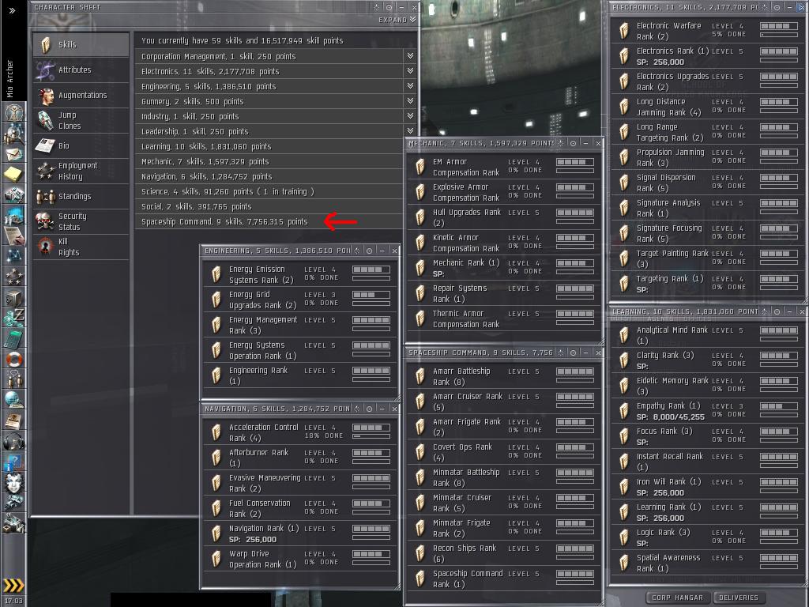Expand the Electronics skill group chevron

pyautogui.click(x=410, y=70)
